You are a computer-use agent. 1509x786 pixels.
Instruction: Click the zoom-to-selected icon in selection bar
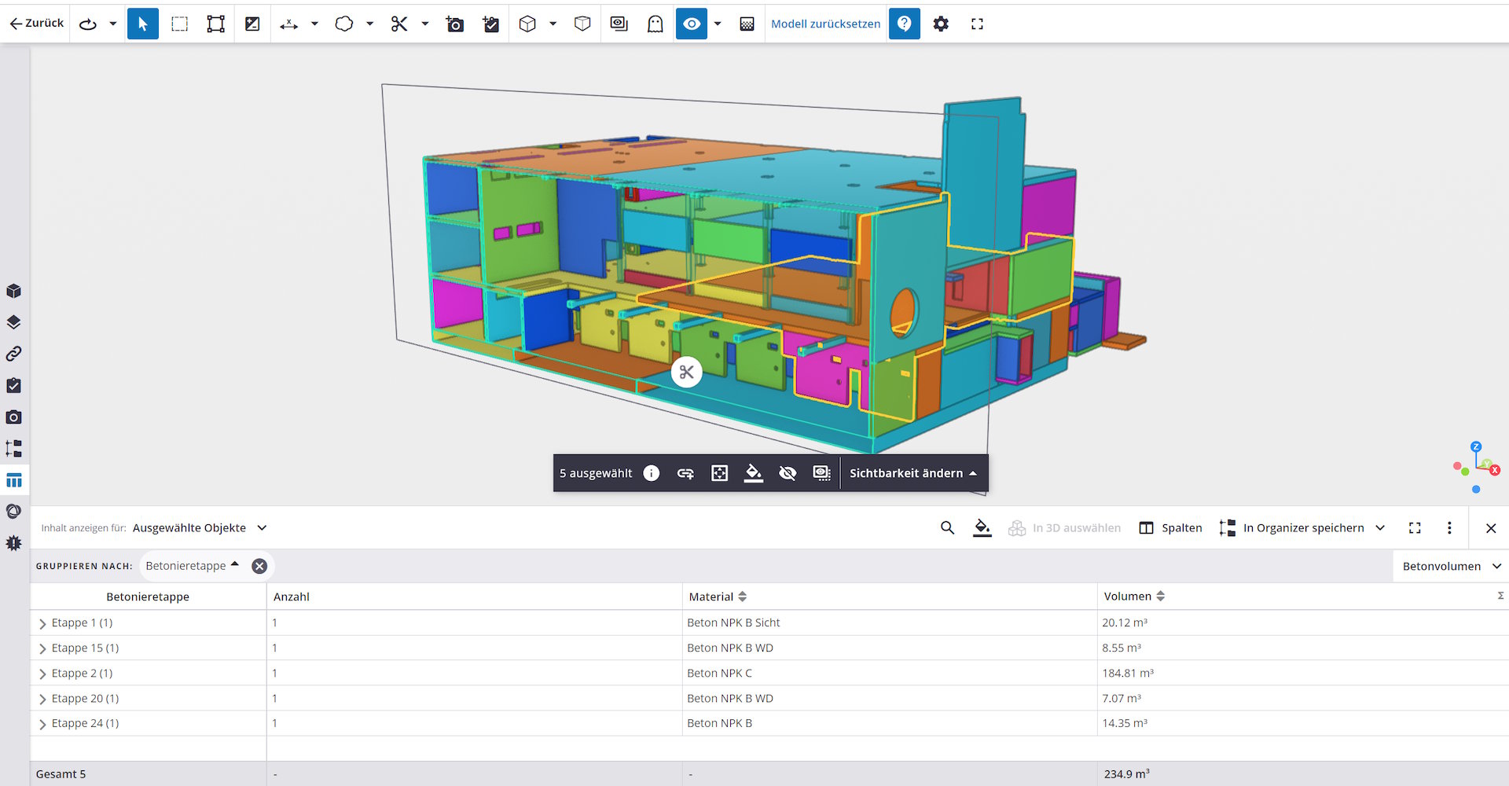click(719, 473)
